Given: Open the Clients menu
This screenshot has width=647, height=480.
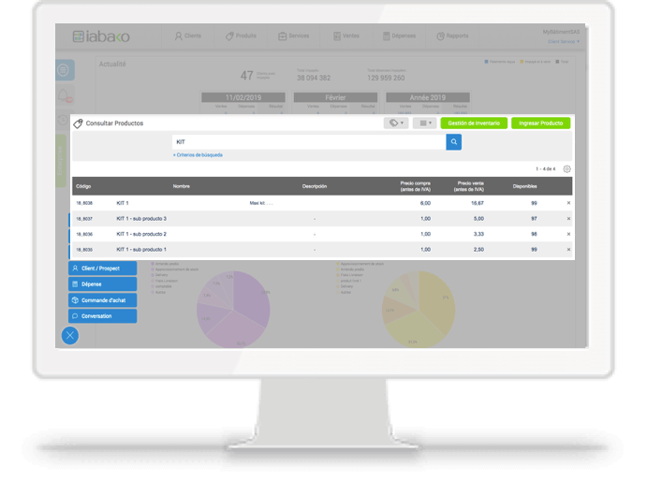Looking at the screenshot, I should (188, 36).
